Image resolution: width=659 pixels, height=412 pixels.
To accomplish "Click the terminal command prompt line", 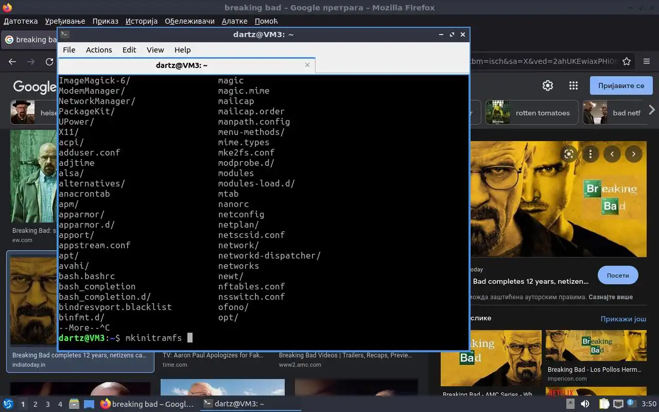I will 263,338.
